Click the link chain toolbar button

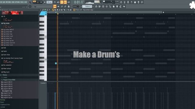(x=65, y=6)
